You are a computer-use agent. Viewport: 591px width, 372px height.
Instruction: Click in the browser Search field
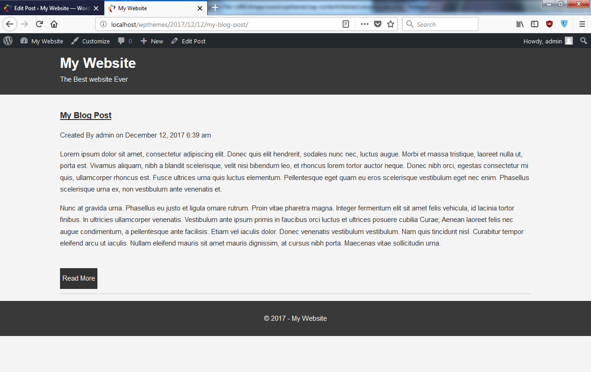[440, 24]
